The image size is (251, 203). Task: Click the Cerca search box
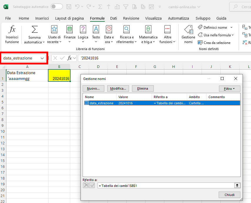tap(241, 7)
